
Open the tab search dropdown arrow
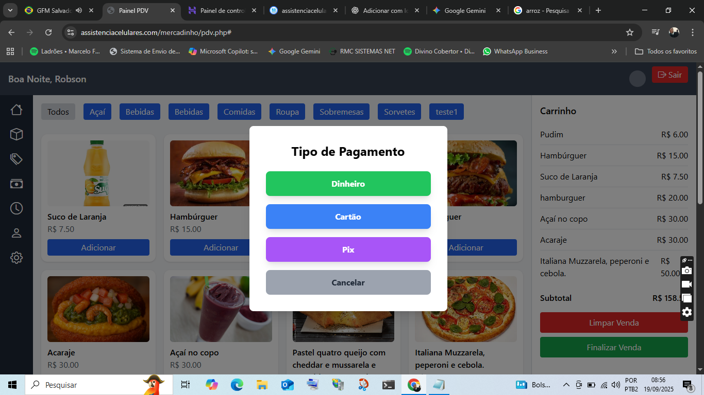click(x=10, y=10)
